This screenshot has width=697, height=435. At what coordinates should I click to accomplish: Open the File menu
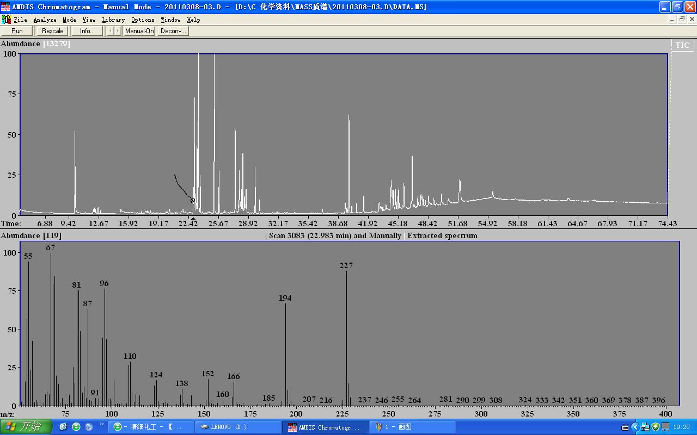coord(20,20)
